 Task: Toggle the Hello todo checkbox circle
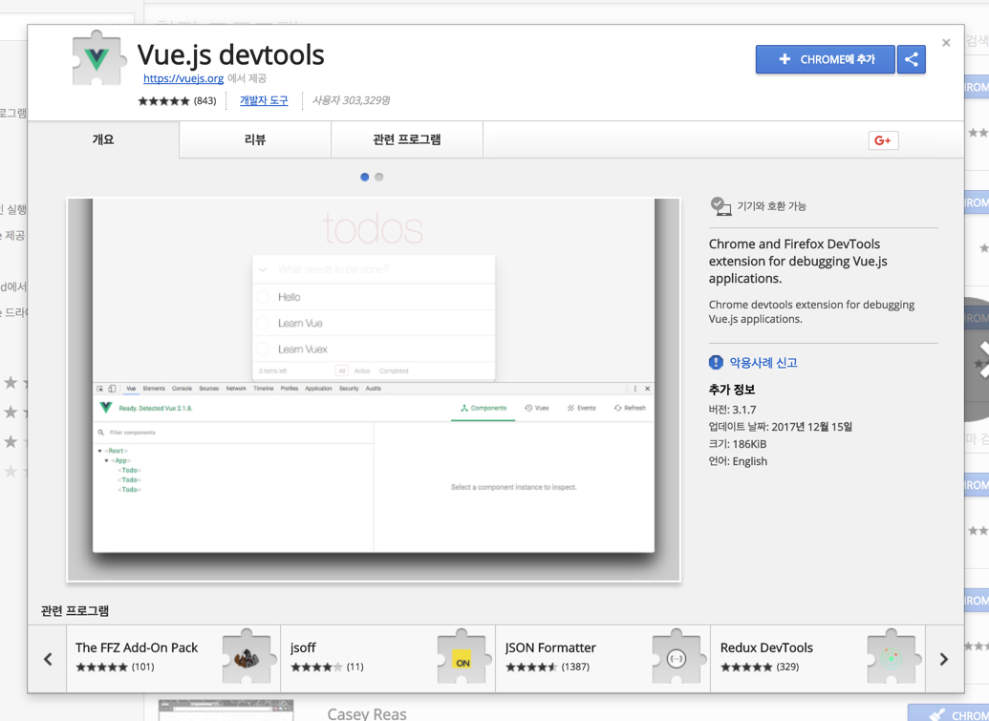[263, 297]
